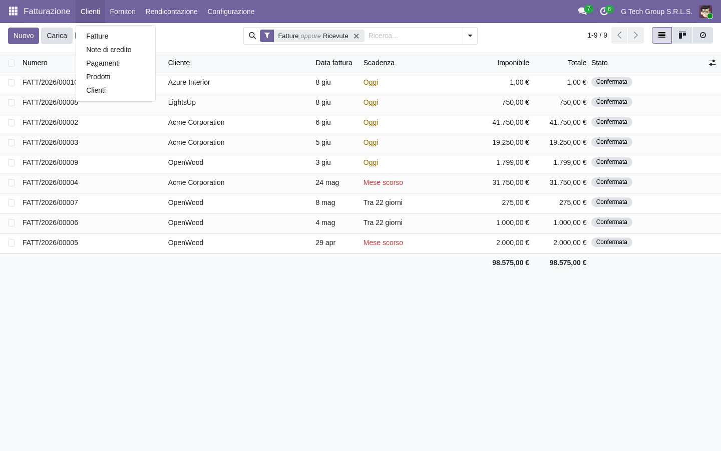Open the user avatar menu

(x=705, y=11)
